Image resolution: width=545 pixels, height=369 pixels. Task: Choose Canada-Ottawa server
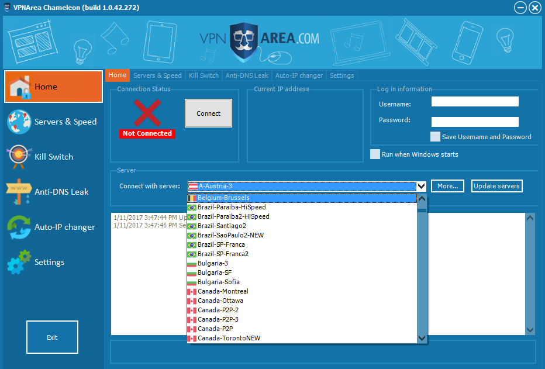(302, 301)
